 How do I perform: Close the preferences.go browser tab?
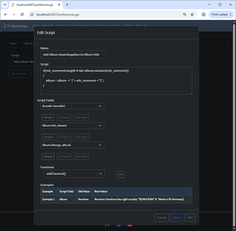point(59,5)
